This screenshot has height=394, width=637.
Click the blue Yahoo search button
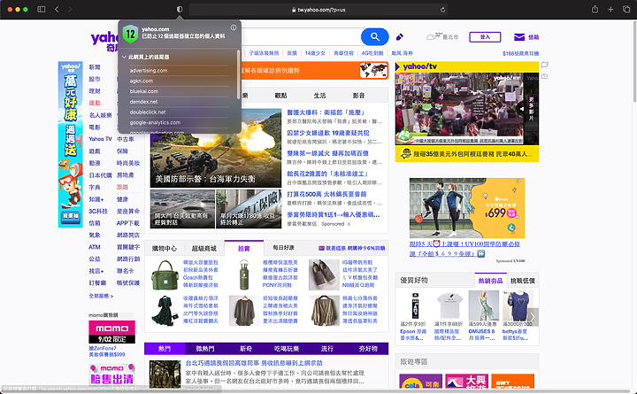click(374, 37)
